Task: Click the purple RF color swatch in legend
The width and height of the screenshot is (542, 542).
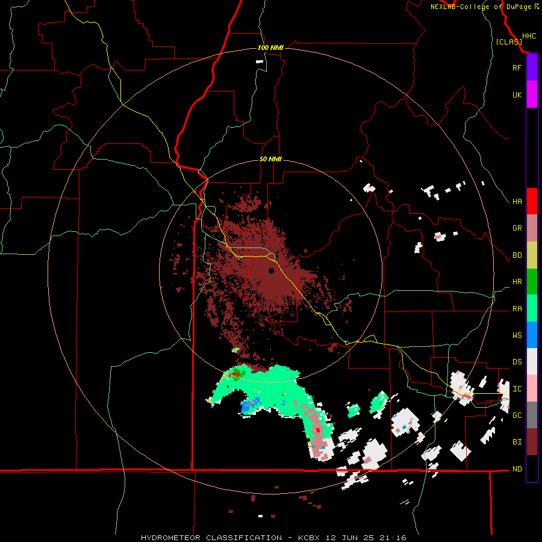Action: (532, 67)
